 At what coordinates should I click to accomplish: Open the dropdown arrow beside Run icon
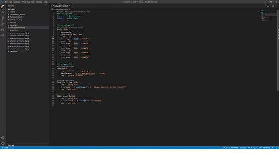pyautogui.click(x=270, y=6)
